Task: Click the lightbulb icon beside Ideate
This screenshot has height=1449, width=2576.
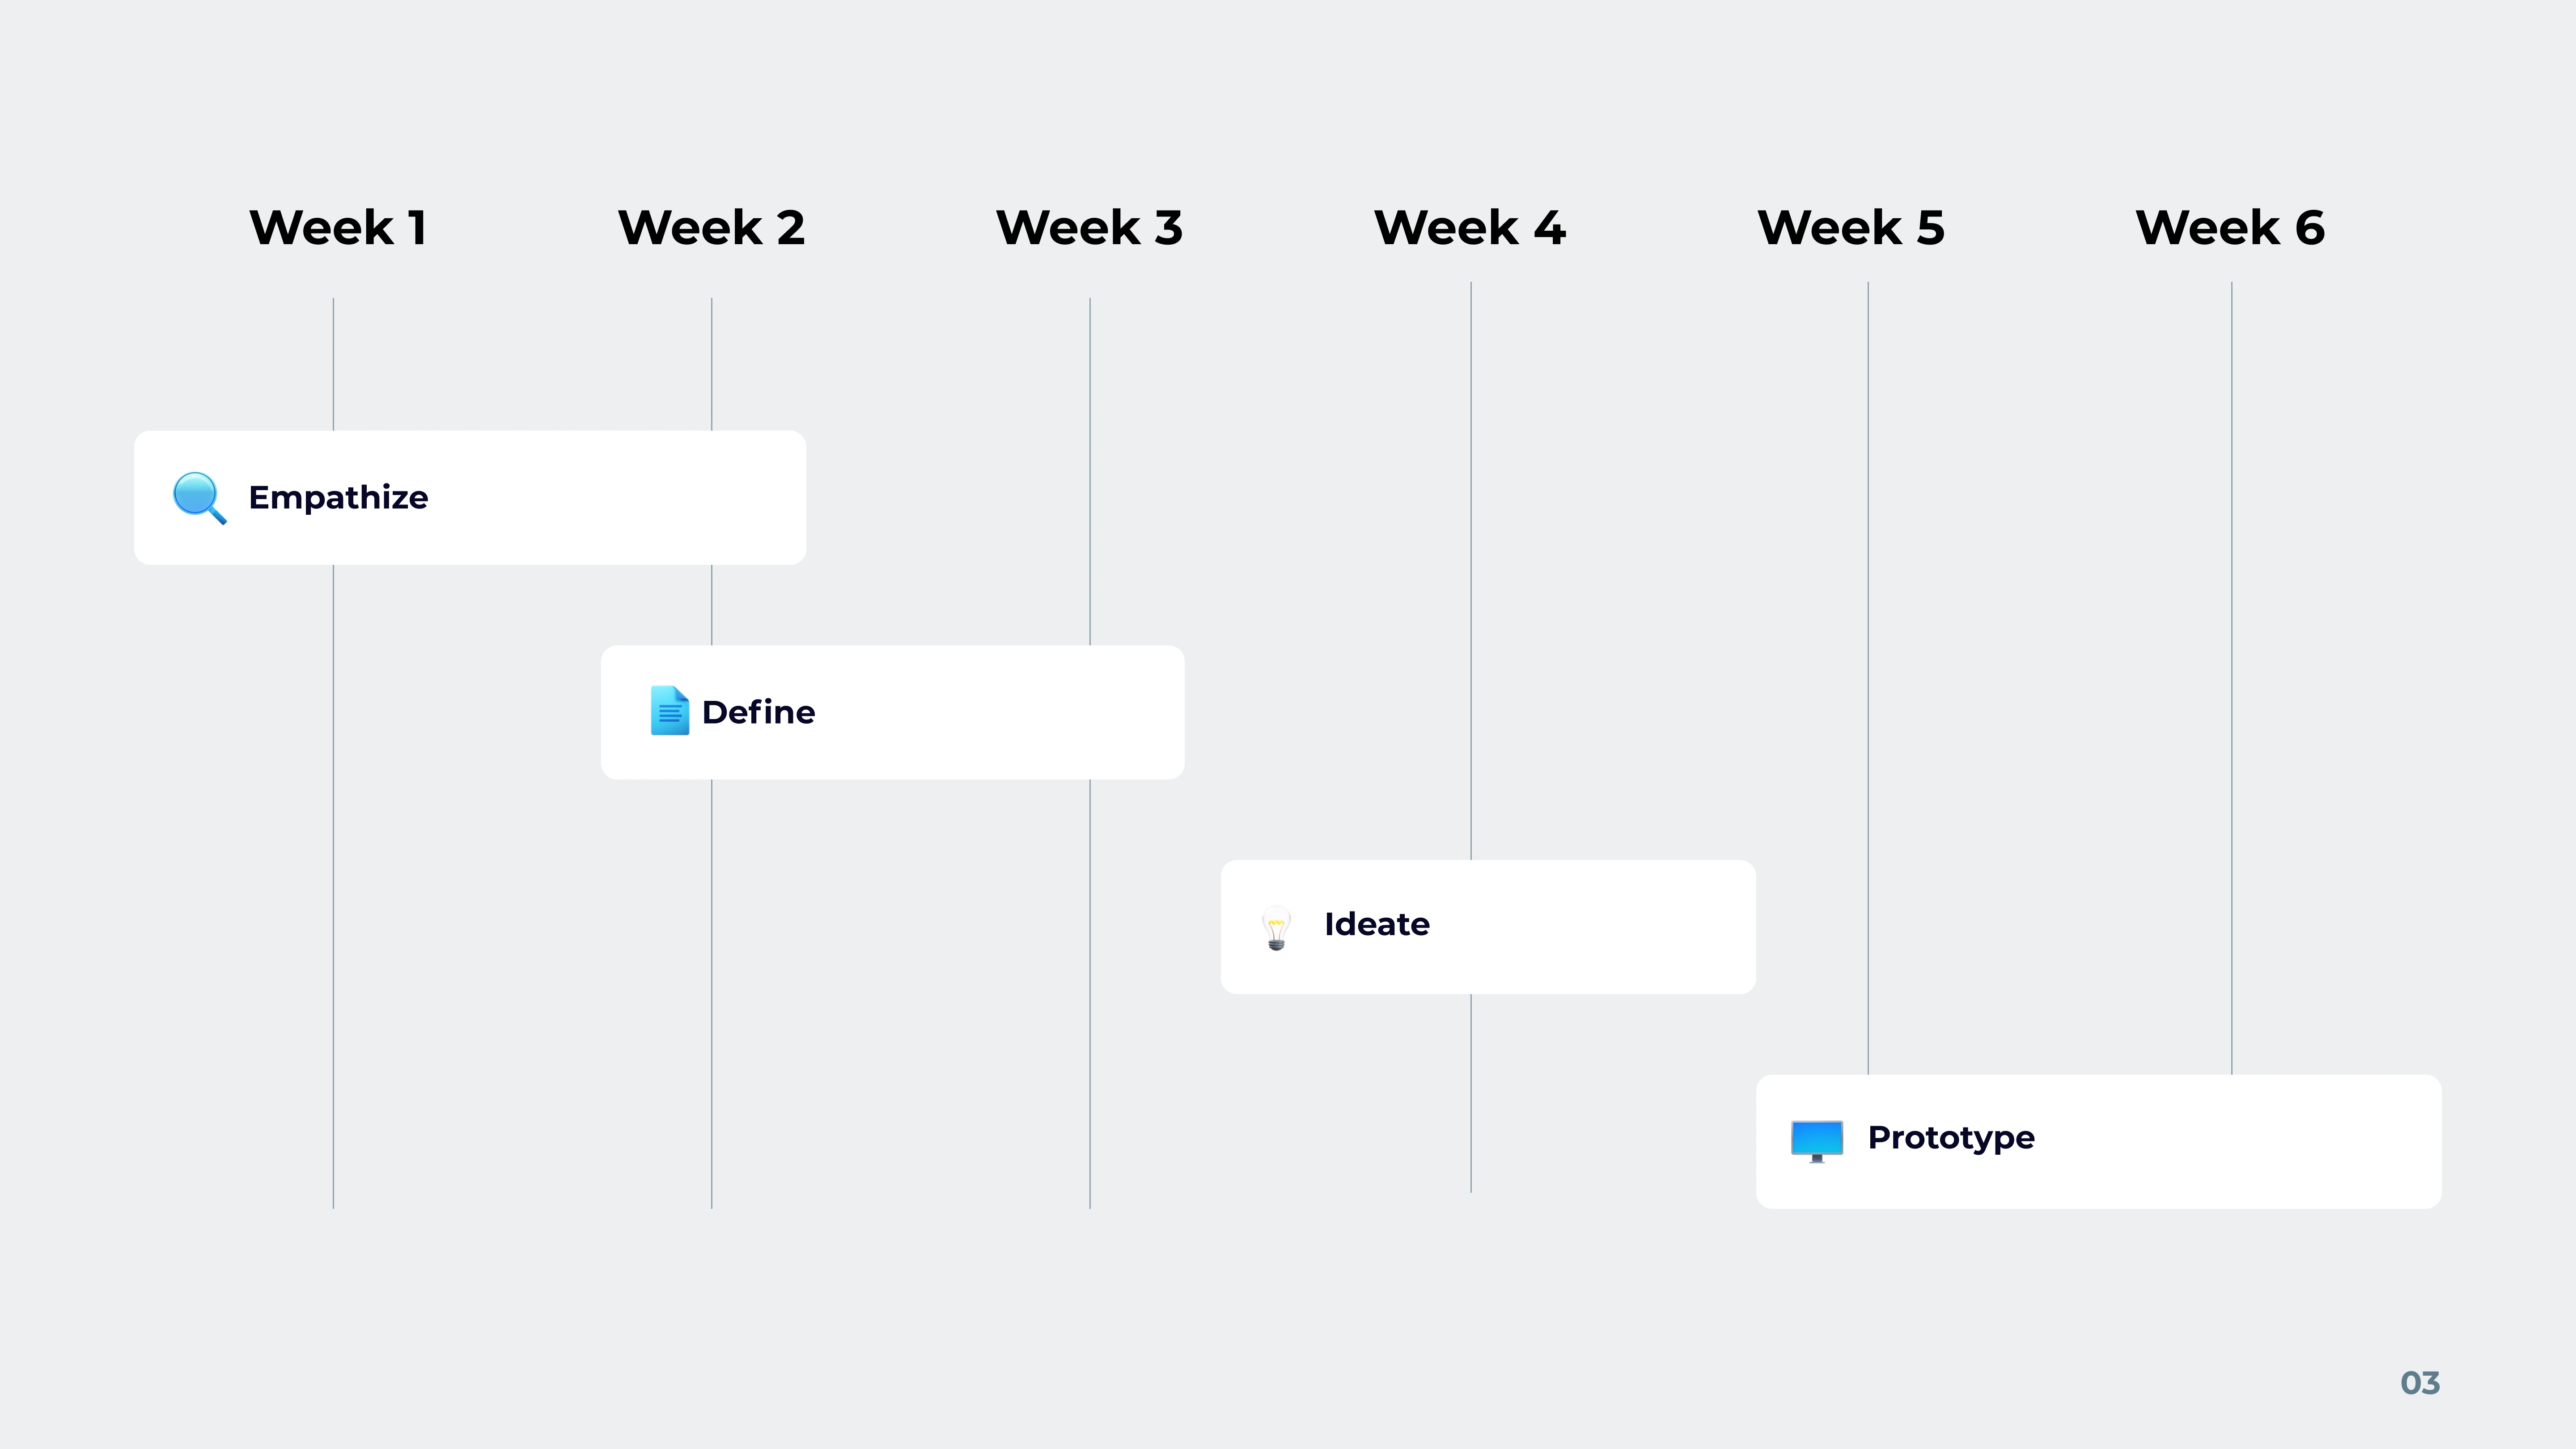Action: point(1276,927)
